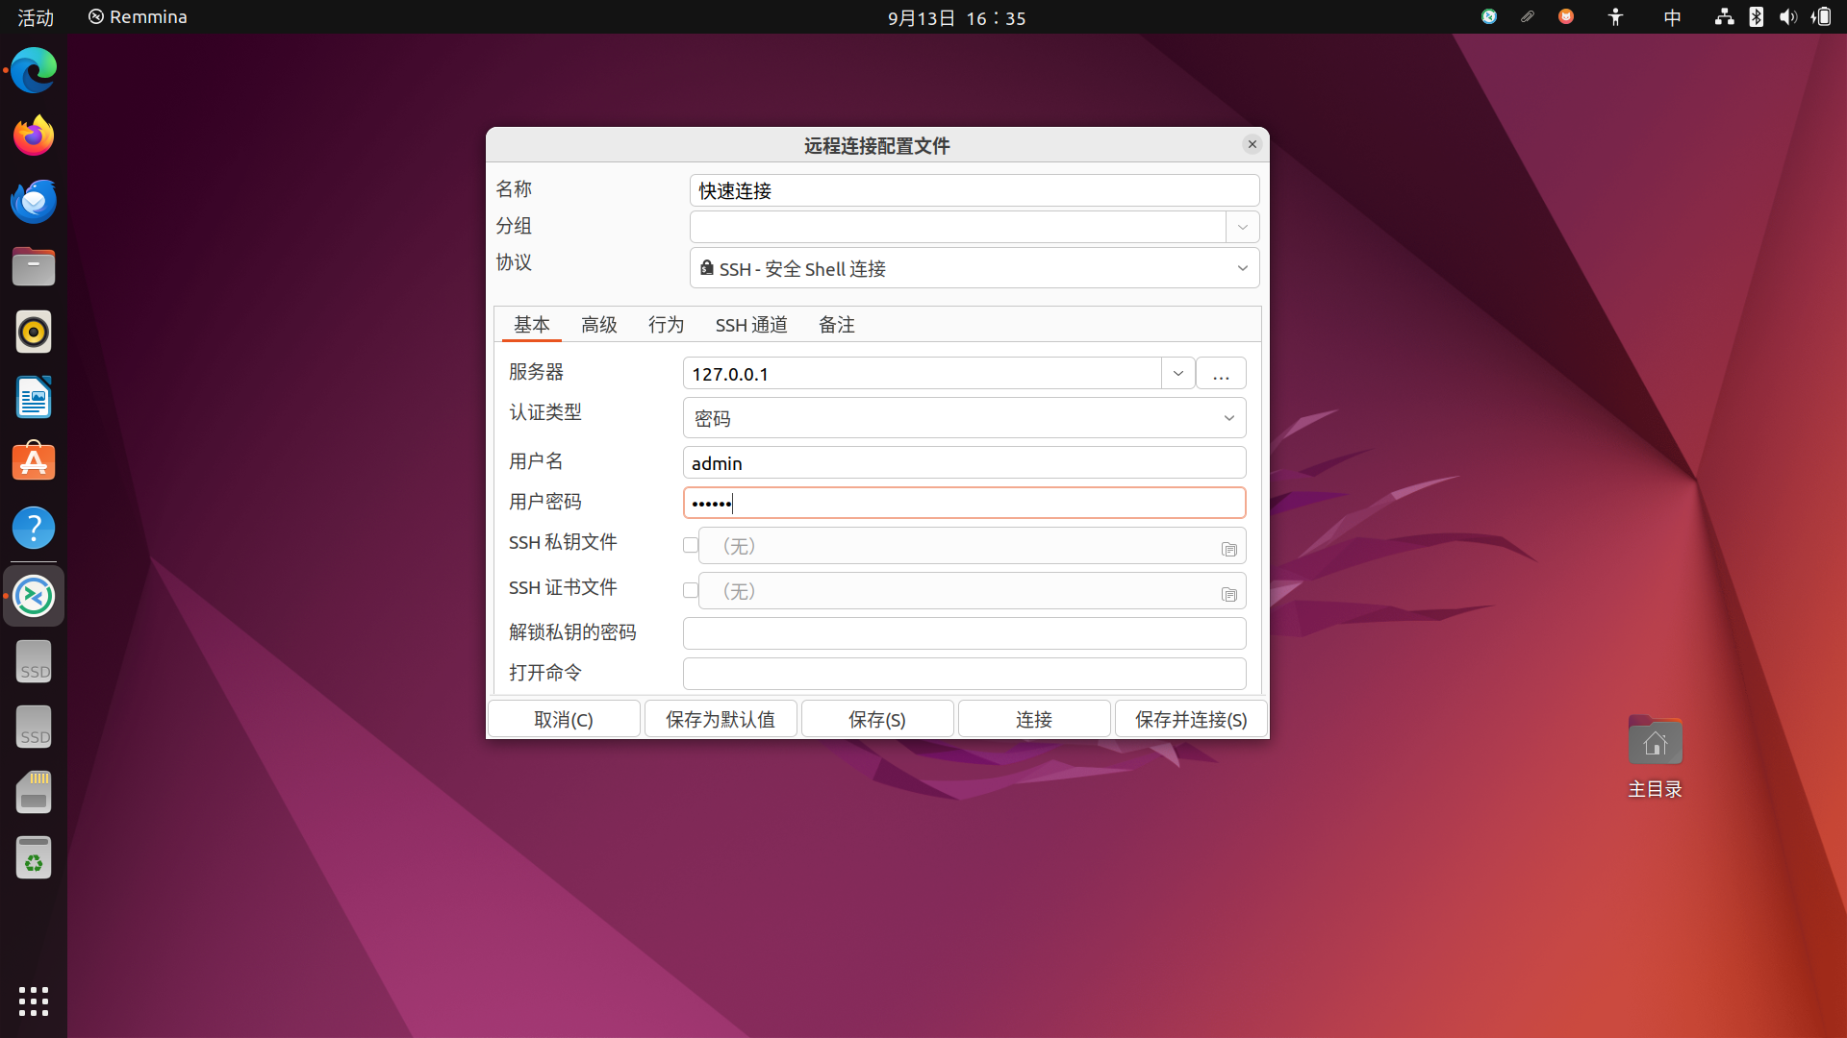Open the SD card drive icon
Image resolution: width=1847 pixels, height=1038 pixels.
click(34, 792)
